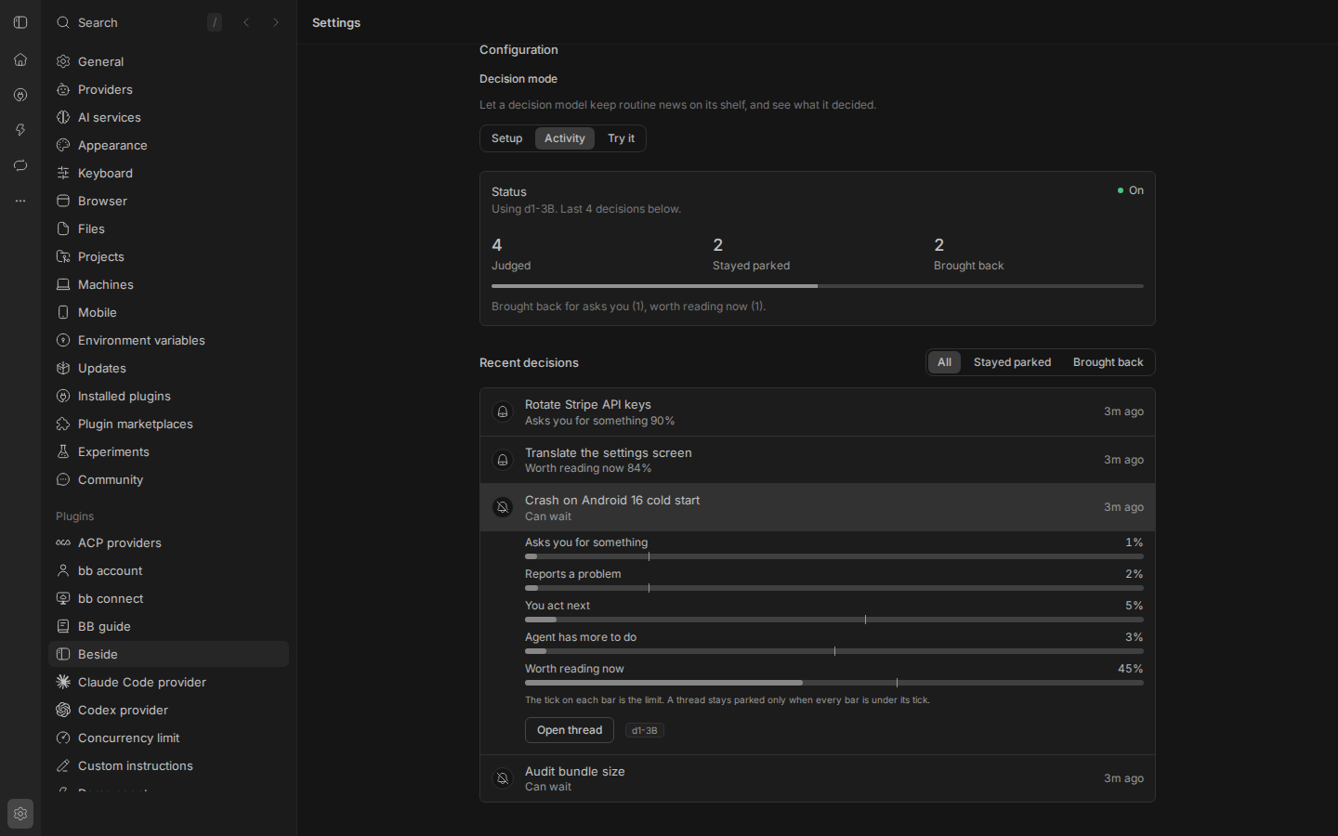Open the Try it tab
This screenshot has height=836, width=1338.
pos(621,138)
